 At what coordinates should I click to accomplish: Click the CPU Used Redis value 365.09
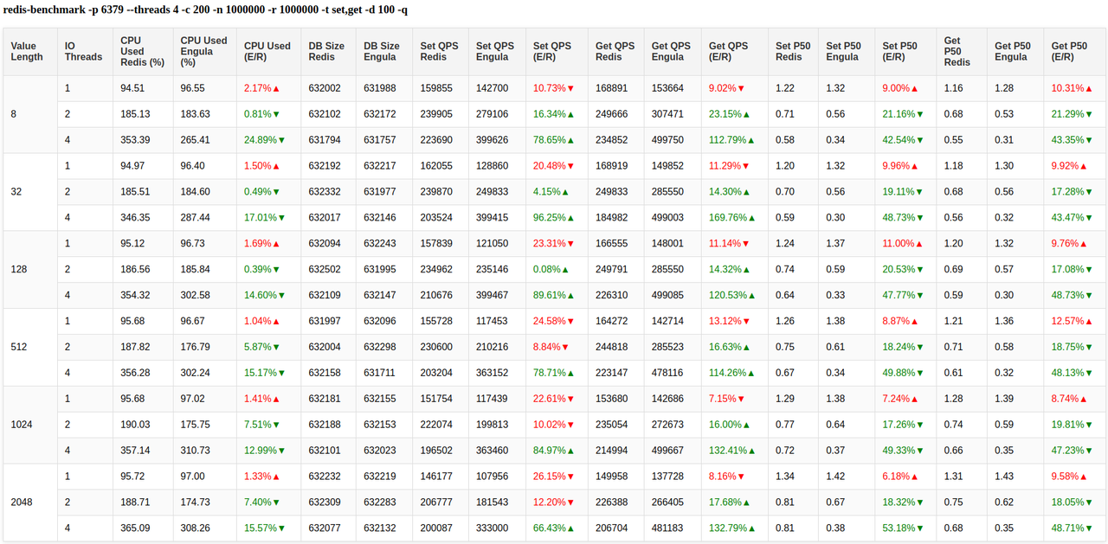(136, 528)
